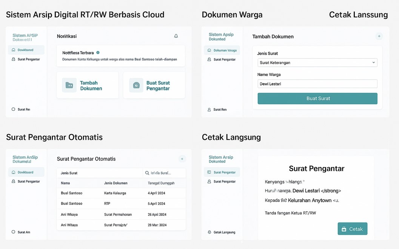Select the Surat Permahonan table row
Viewport: 399px width, 249px height.
click(121, 215)
